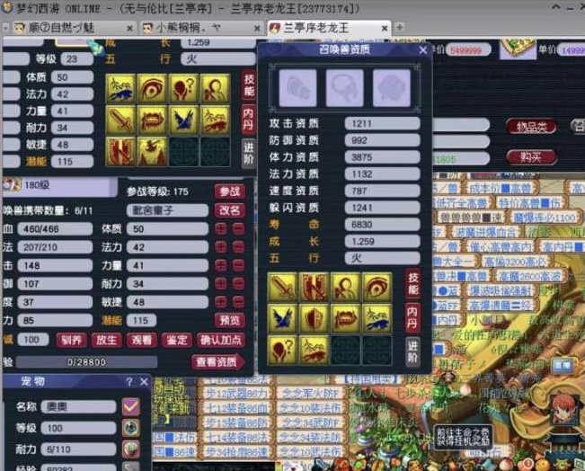This screenshot has height=471, width=585.
Task: Close the 小熊桐桐 tab
Action: (x=257, y=29)
